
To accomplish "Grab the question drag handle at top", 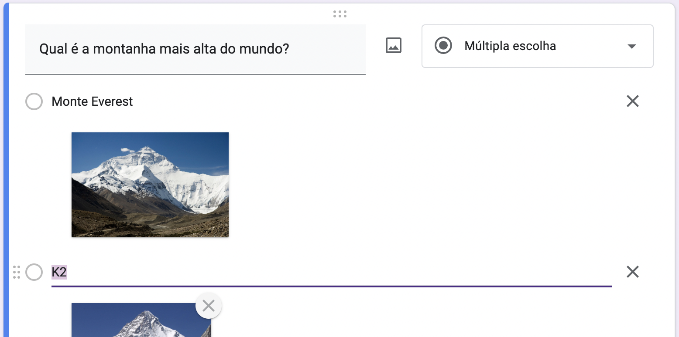I will click(x=339, y=14).
